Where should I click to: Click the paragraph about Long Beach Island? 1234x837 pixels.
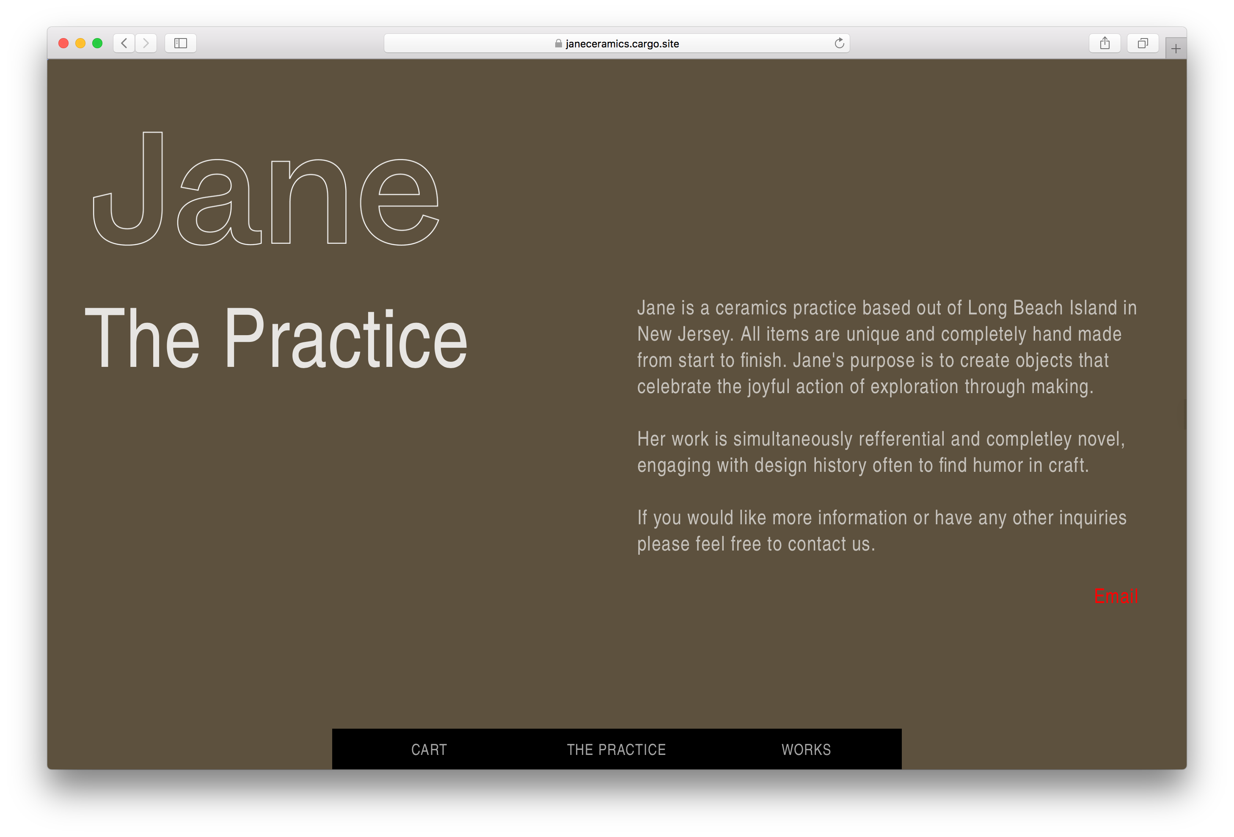[886, 347]
